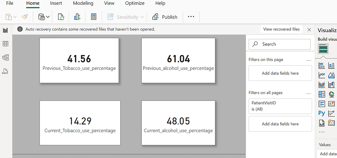Screen dimensions: 337x158
Task: Switch to the Optimize tab
Action: [x=135, y=3]
